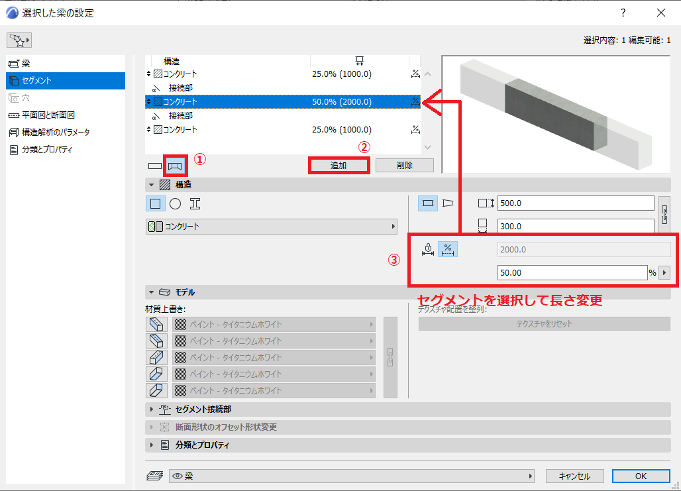The width and height of the screenshot is (681, 491).
Task: Click the 50.00 percentage input field
Action: 572,273
